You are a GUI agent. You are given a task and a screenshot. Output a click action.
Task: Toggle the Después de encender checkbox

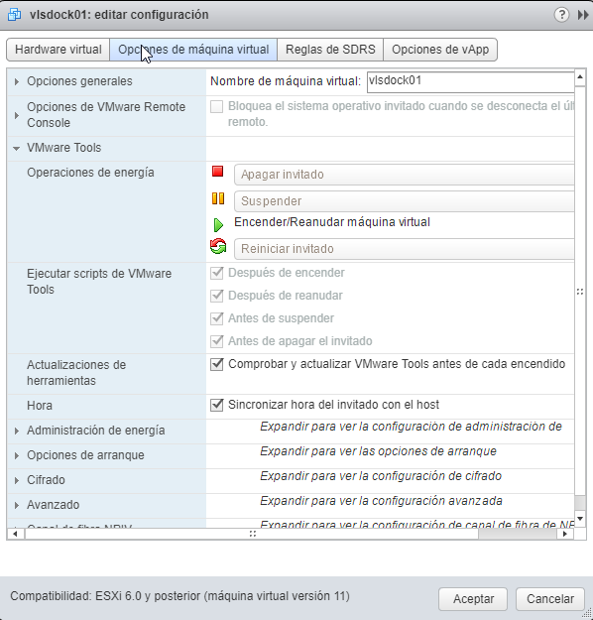click(x=216, y=273)
